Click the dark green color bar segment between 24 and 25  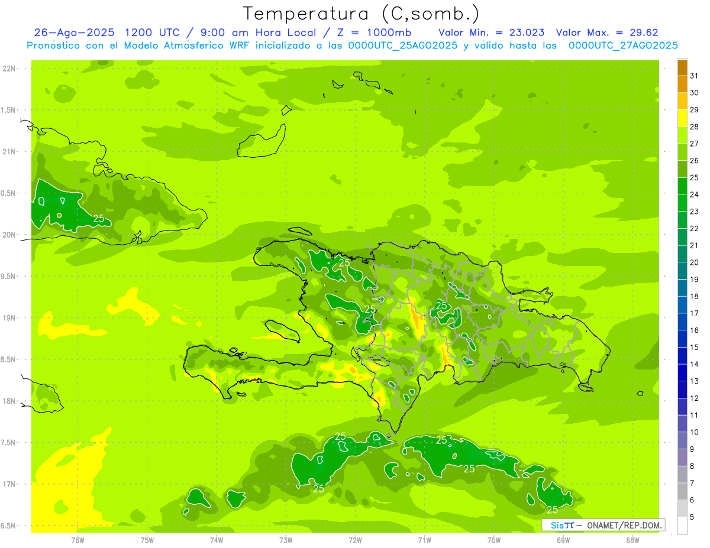(682, 186)
